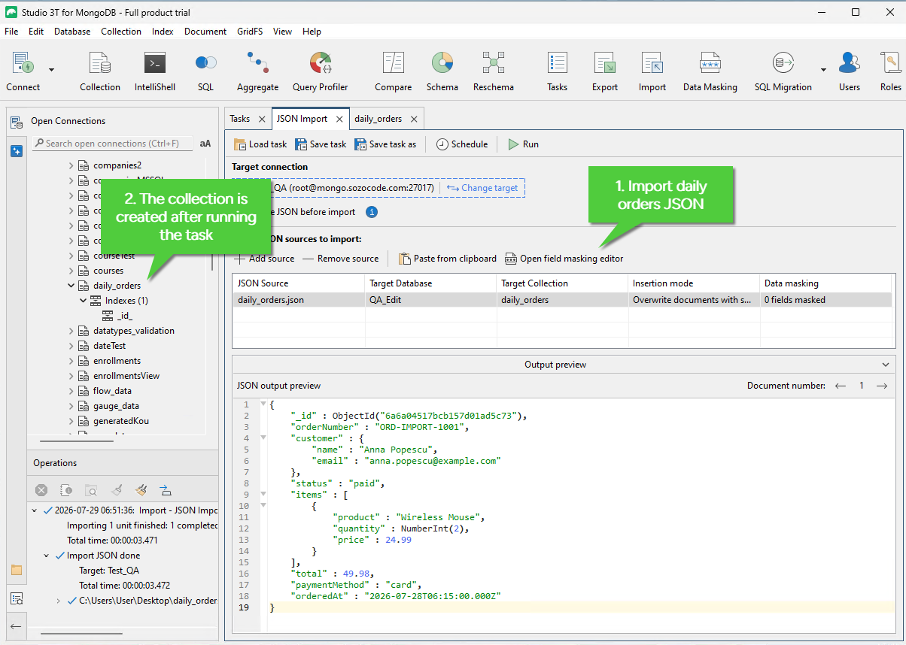
Task: Open the Connect dropdown arrow
Action: pos(52,70)
